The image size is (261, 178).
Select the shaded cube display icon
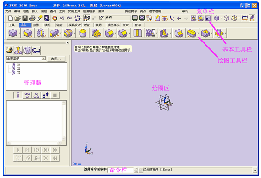coord(217,18)
